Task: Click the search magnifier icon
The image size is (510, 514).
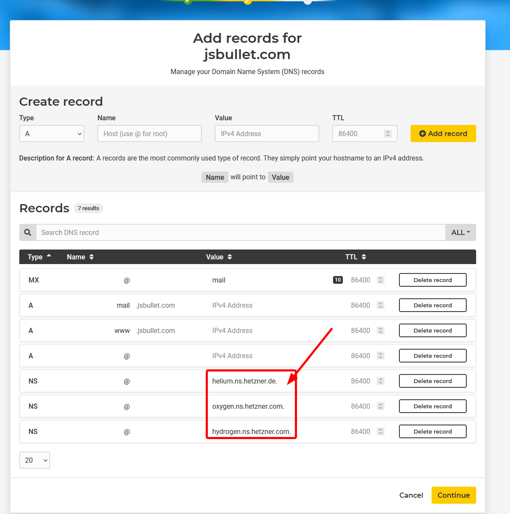Action: click(28, 232)
